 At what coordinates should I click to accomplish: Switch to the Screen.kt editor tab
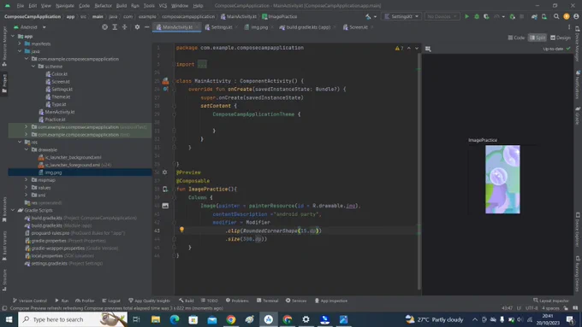[x=355, y=27]
